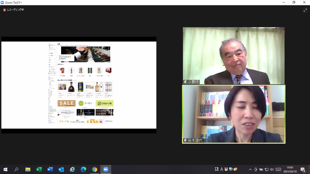Click the red beer category circle in shared page
The height and width of the screenshot is (174, 310).
[x=62, y=71]
